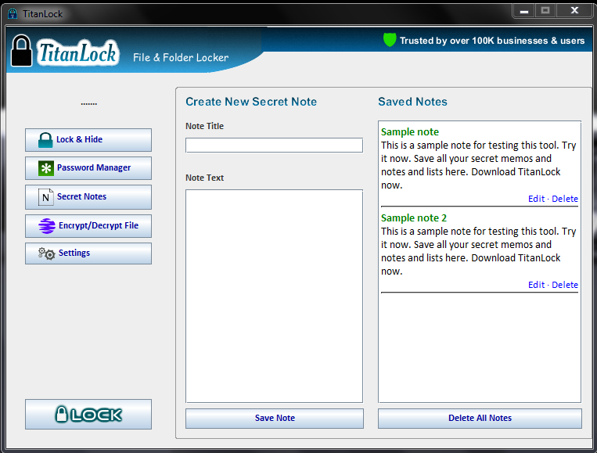The height and width of the screenshot is (453, 597).
Task: Edit Sample note 2
Action: (536, 285)
